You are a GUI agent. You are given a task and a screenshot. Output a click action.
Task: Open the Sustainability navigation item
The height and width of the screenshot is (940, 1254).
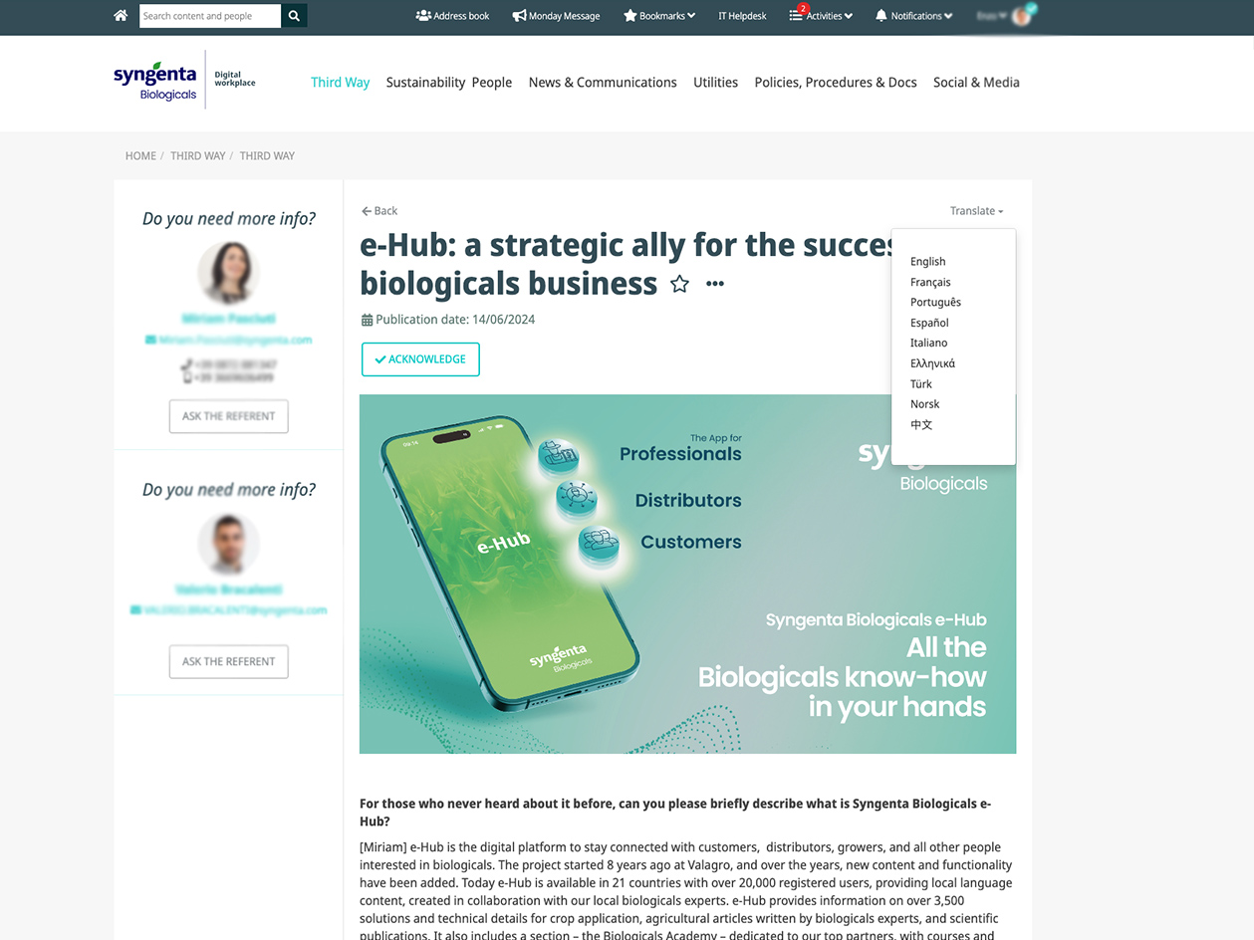[425, 83]
